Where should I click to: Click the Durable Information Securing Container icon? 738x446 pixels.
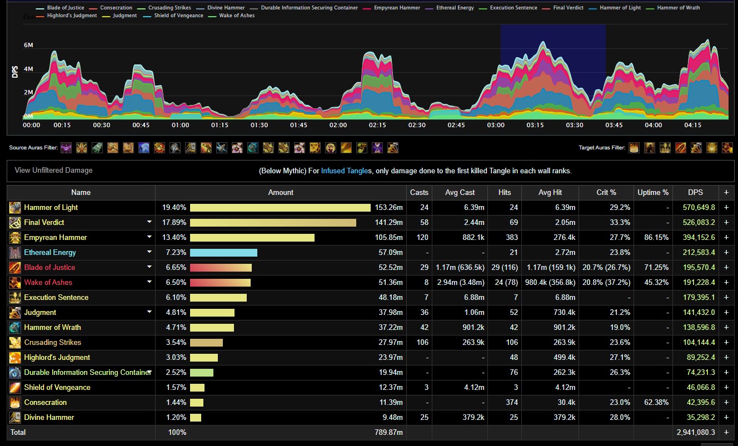(15, 372)
